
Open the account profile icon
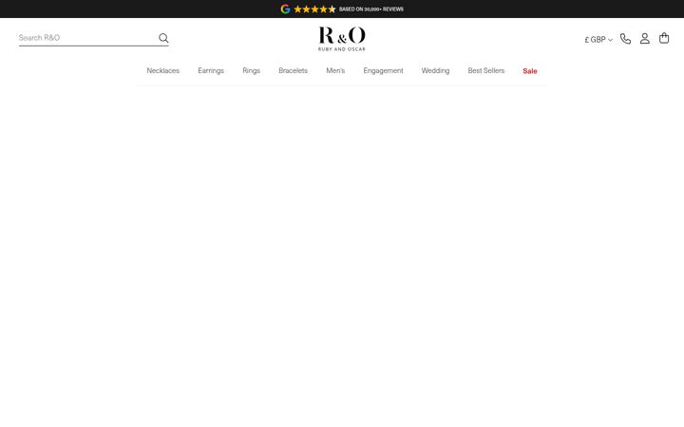(645, 39)
